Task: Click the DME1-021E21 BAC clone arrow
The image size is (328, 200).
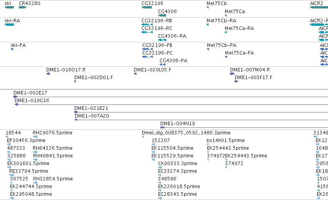Action: pos(76,112)
